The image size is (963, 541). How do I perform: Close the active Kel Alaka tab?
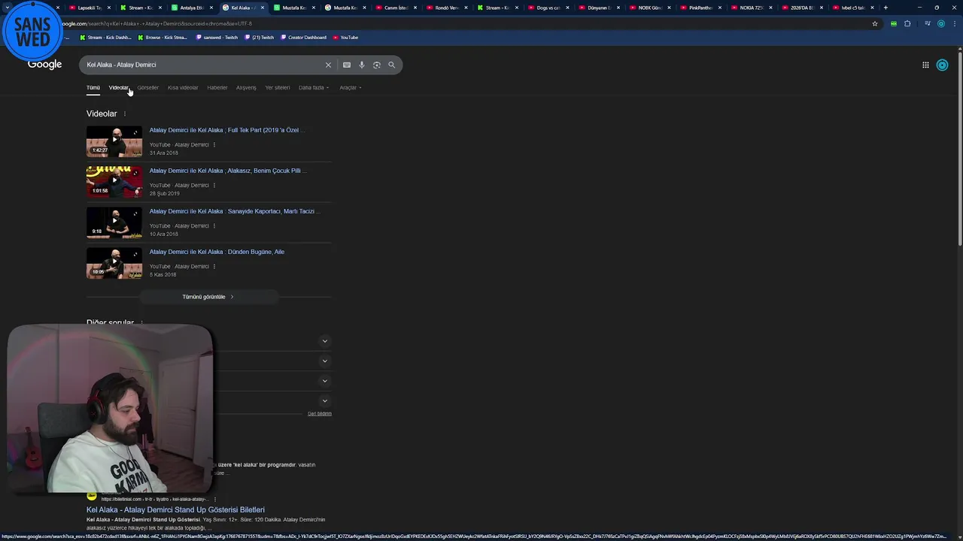click(x=263, y=8)
